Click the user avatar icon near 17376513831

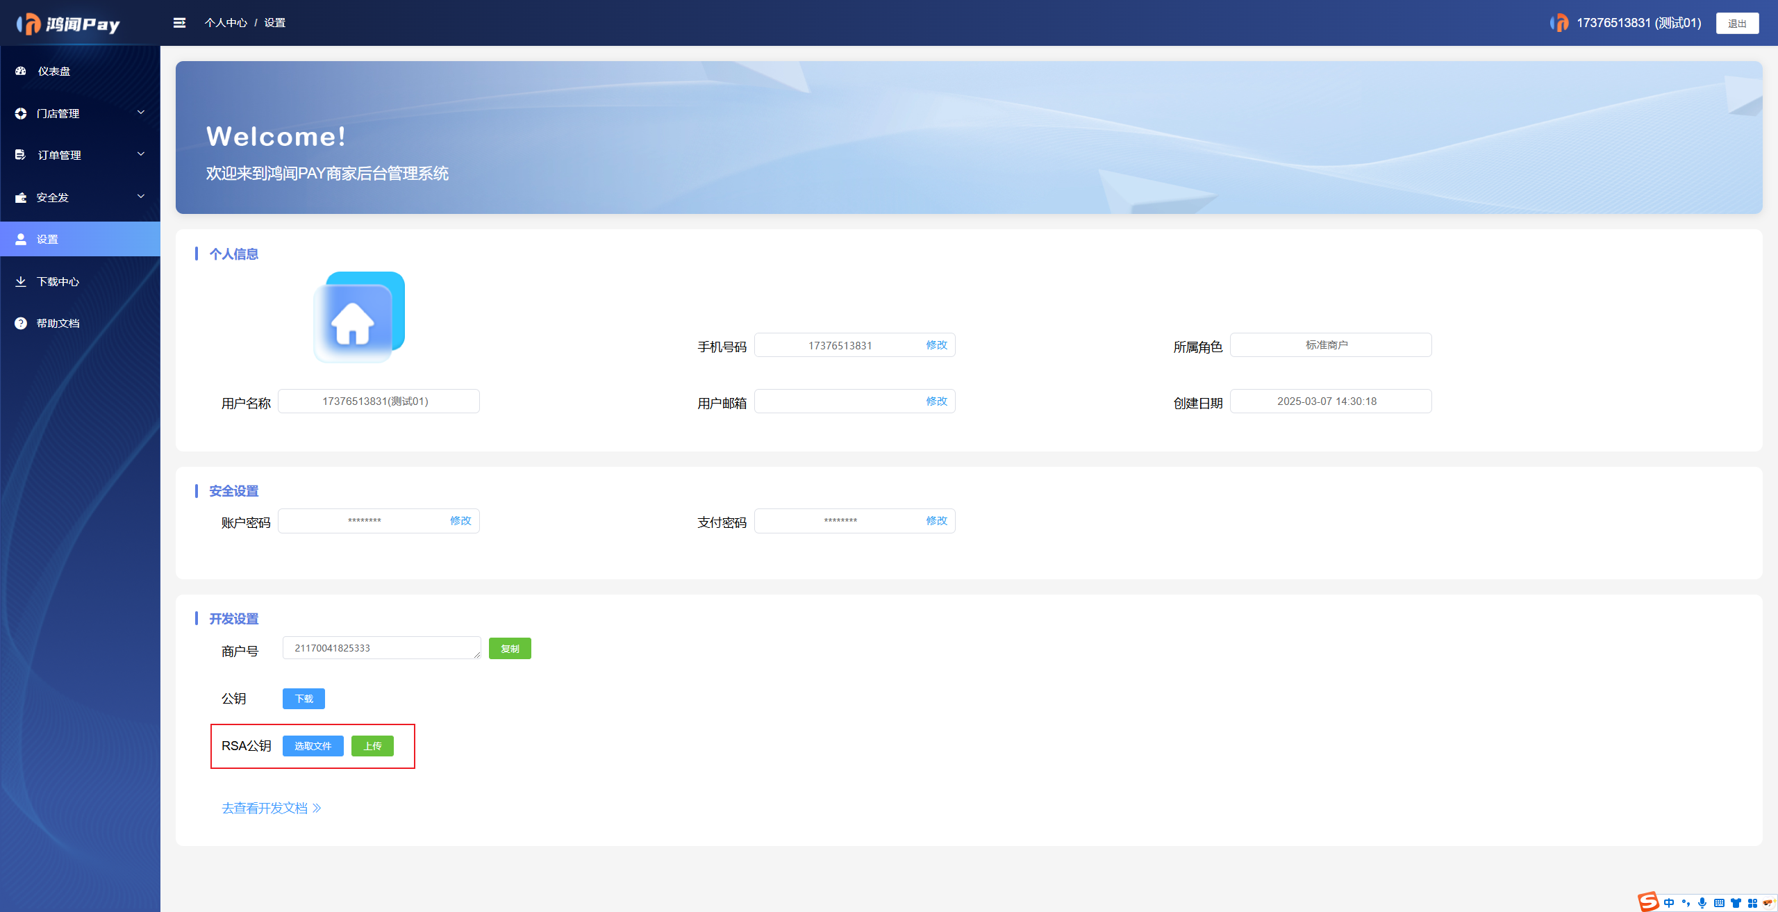coord(1560,23)
